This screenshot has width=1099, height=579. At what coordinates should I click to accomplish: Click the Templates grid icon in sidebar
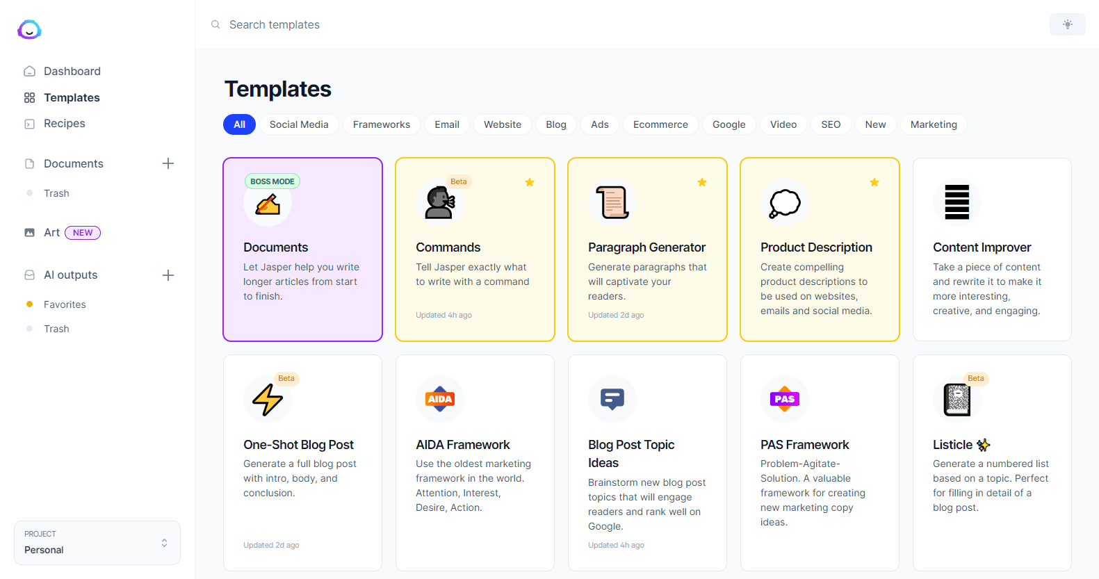pos(29,98)
